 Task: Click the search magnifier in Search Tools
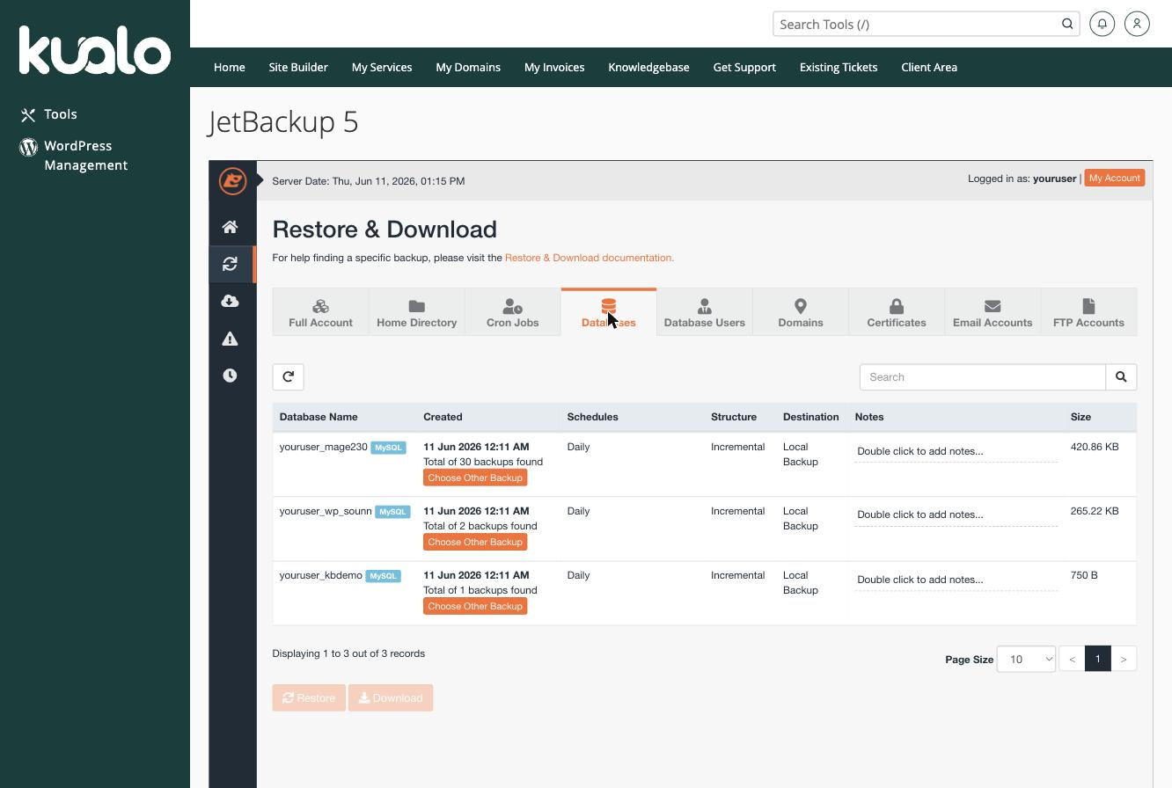(x=1067, y=24)
